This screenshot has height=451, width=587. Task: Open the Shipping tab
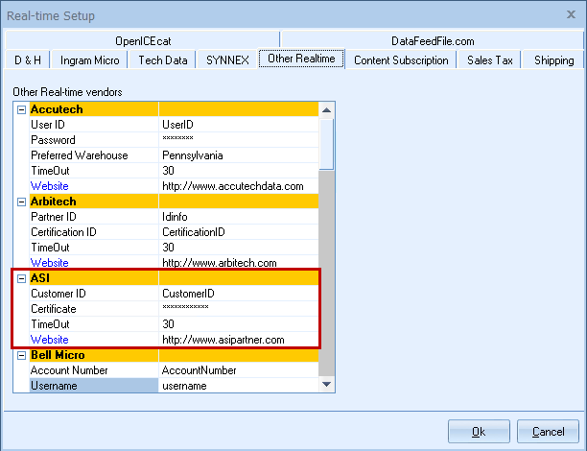[x=553, y=59]
